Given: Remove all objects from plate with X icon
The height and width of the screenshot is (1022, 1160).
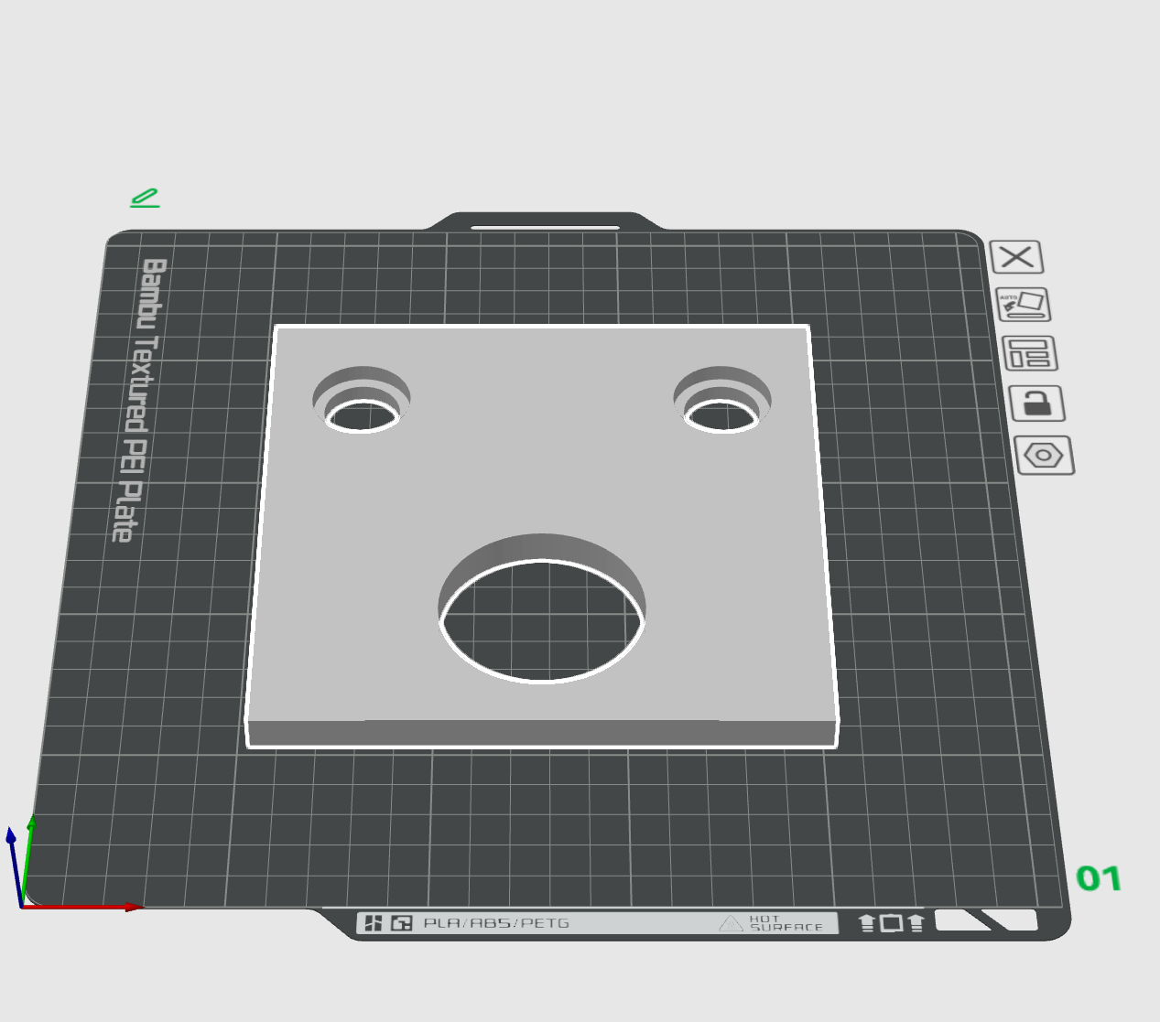Looking at the screenshot, I should 1016,257.
